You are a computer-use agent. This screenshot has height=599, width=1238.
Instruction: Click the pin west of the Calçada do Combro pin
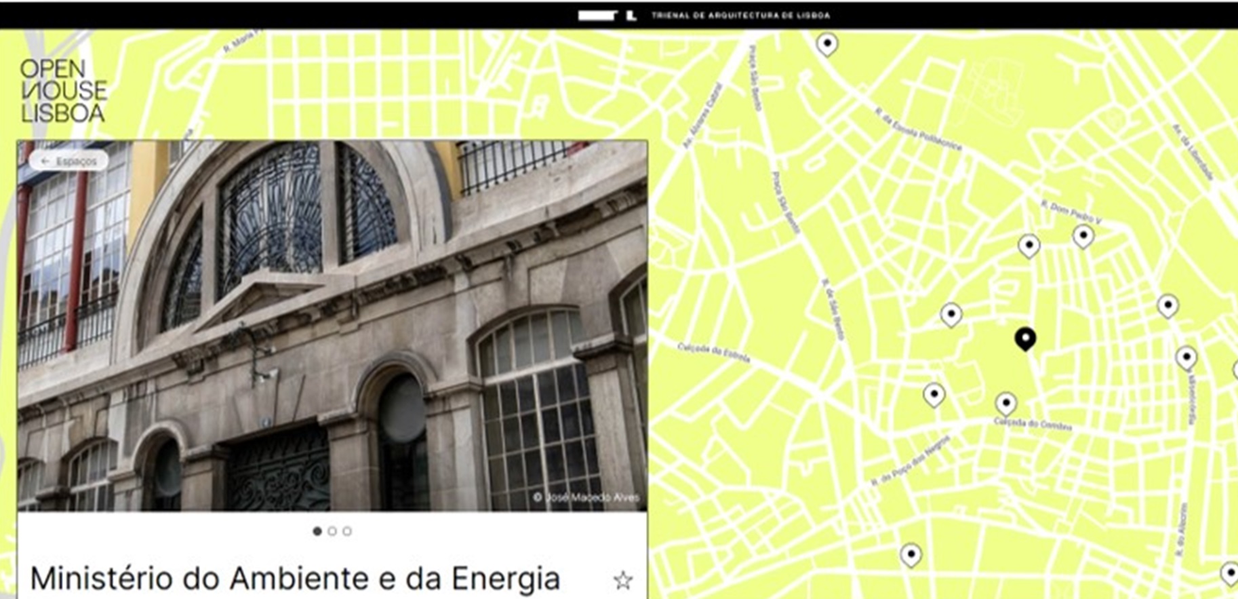point(934,393)
